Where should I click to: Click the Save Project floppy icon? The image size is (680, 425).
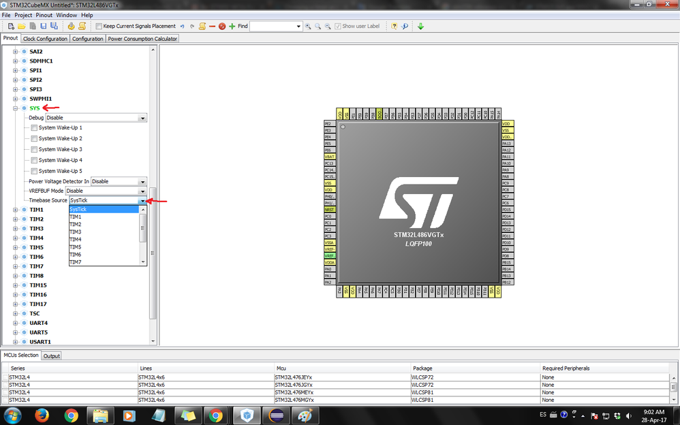point(44,26)
